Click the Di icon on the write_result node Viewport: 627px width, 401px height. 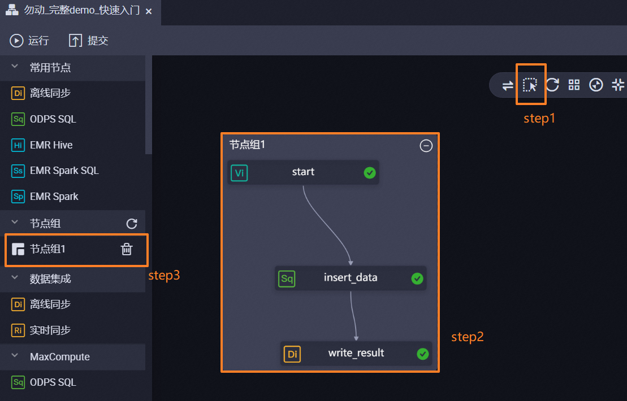[x=292, y=354]
